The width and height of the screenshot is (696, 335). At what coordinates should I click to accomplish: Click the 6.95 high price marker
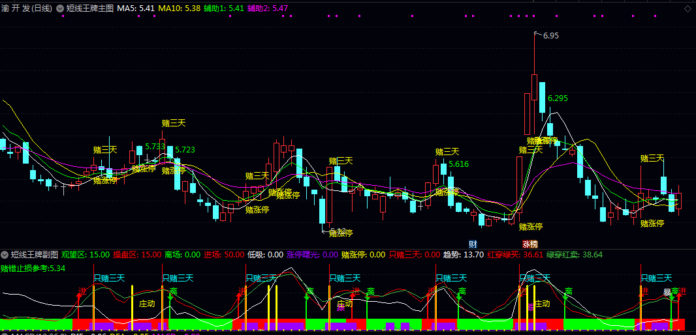(x=550, y=36)
